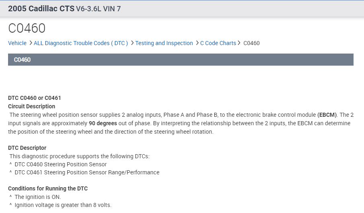Click the 'DTC C0460 or C0461' heading

pos(34,98)
